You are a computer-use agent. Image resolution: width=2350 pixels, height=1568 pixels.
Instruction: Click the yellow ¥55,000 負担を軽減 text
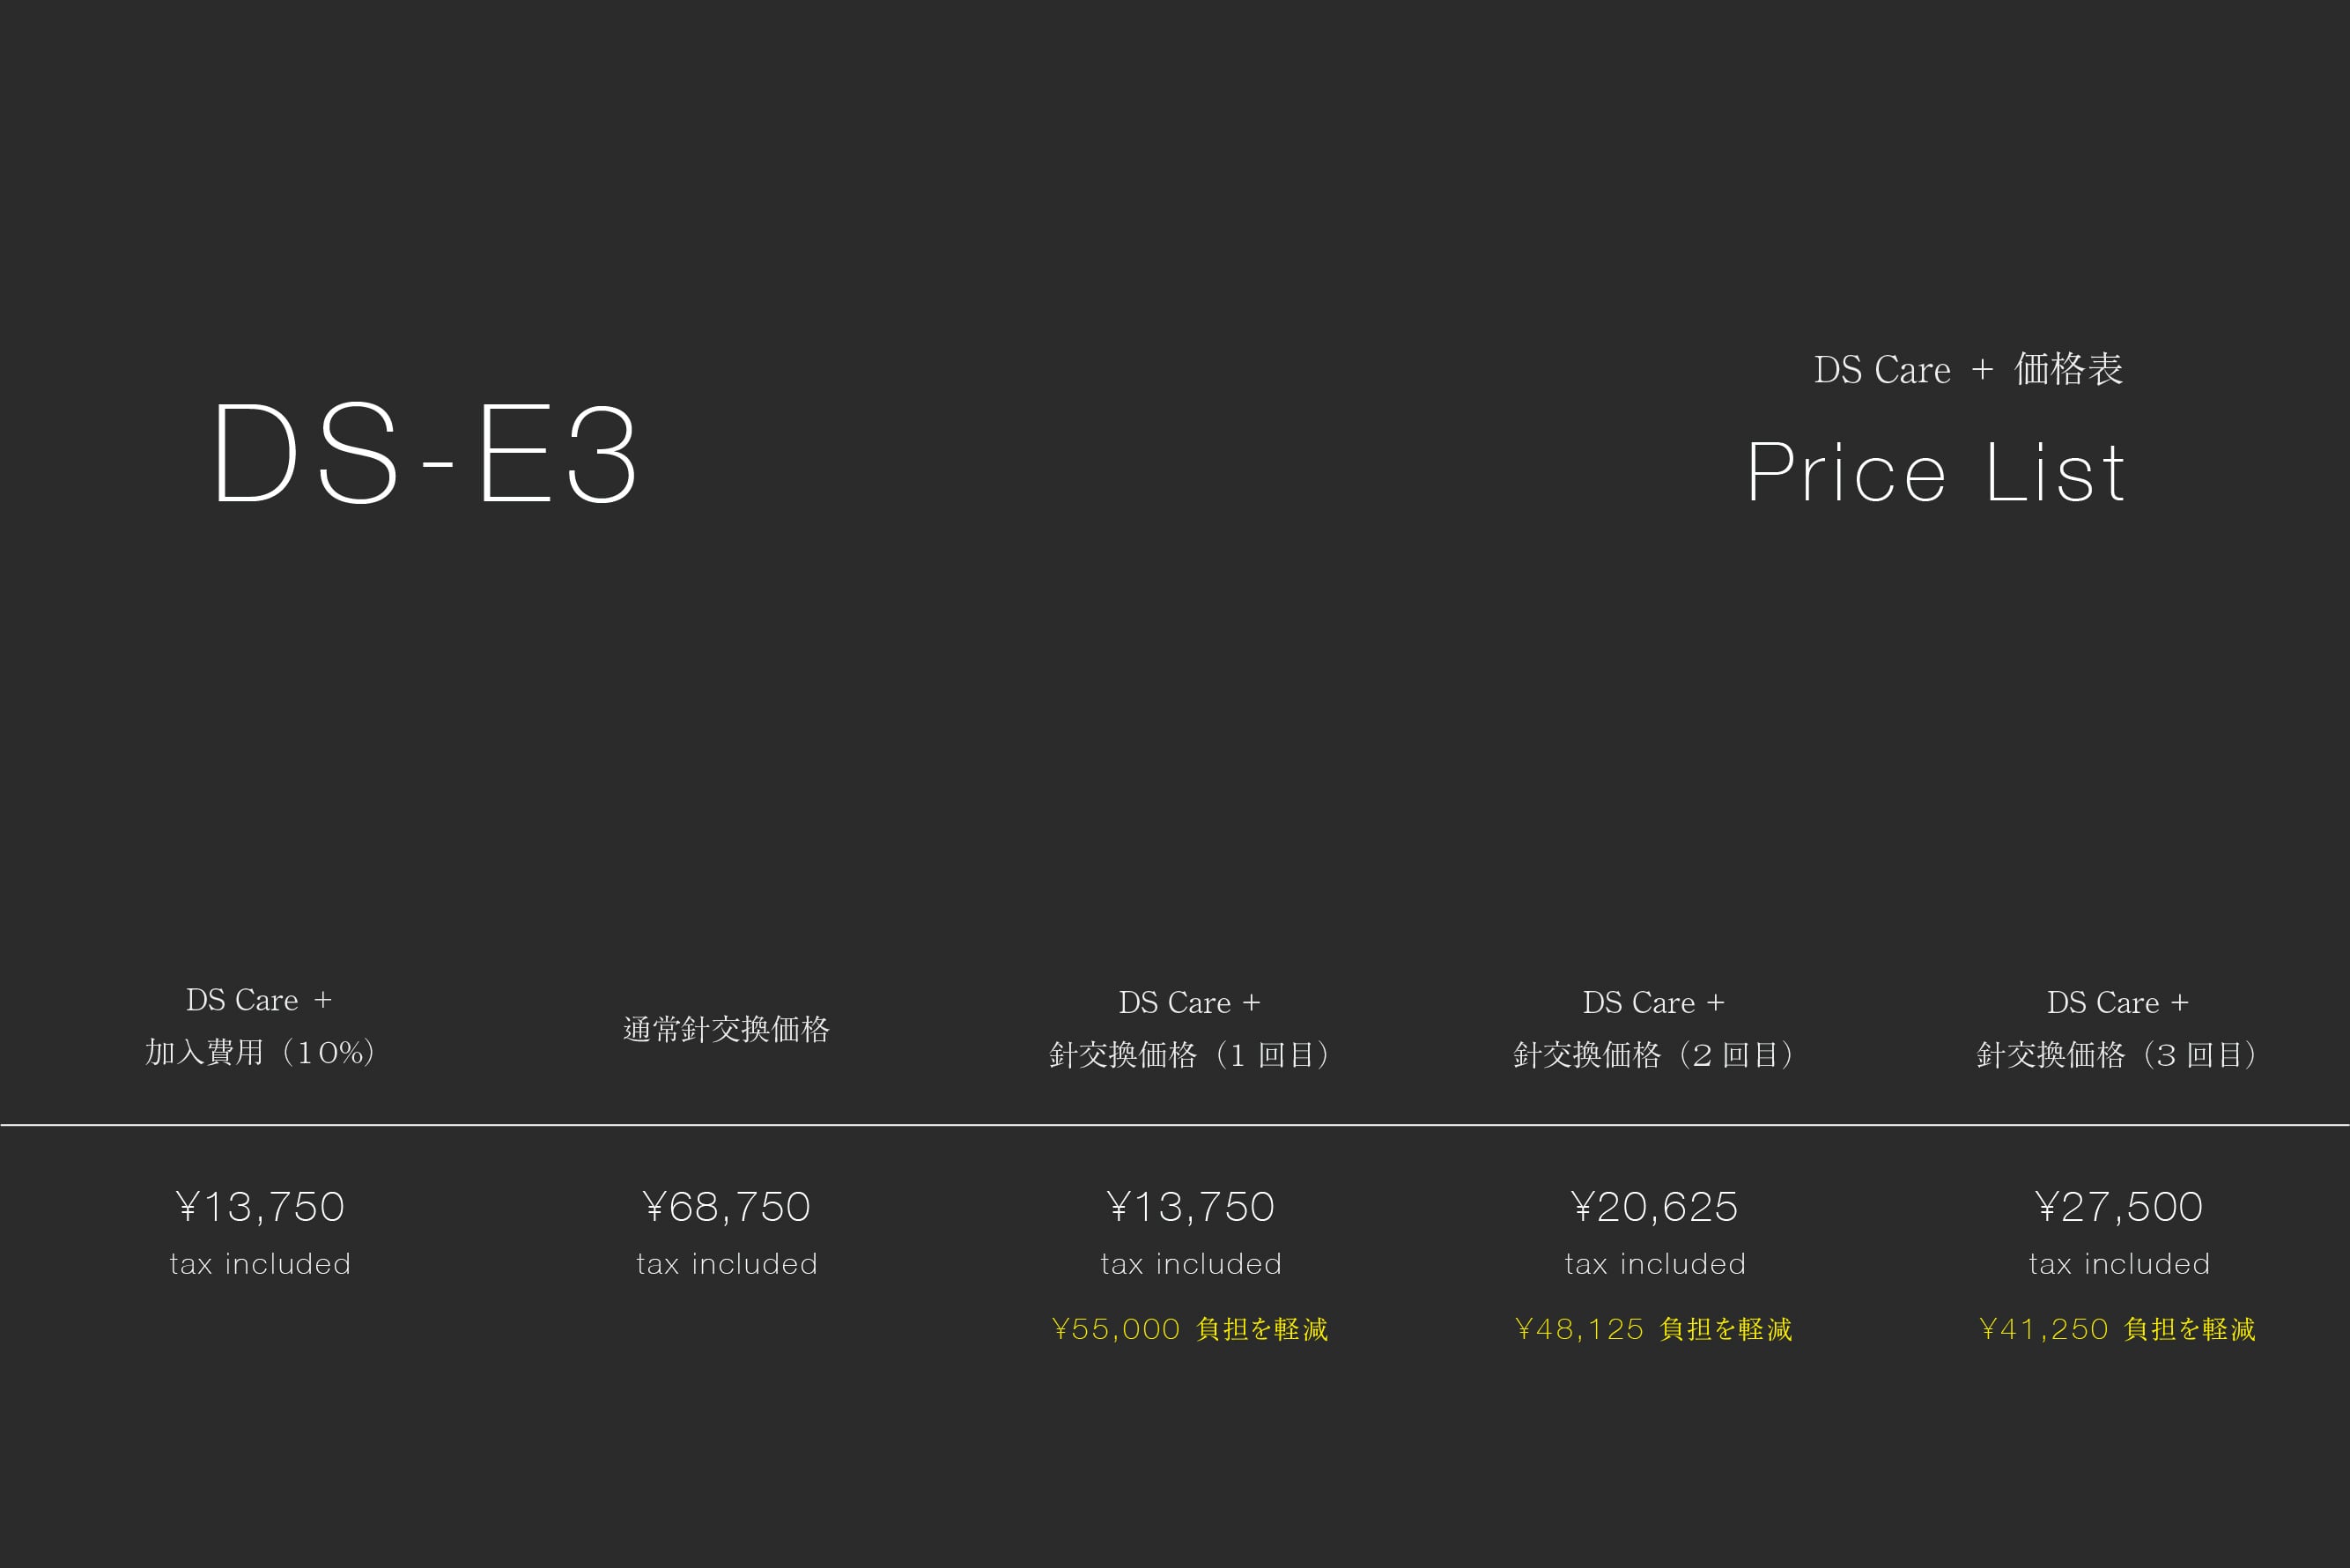(1190, 1329)
